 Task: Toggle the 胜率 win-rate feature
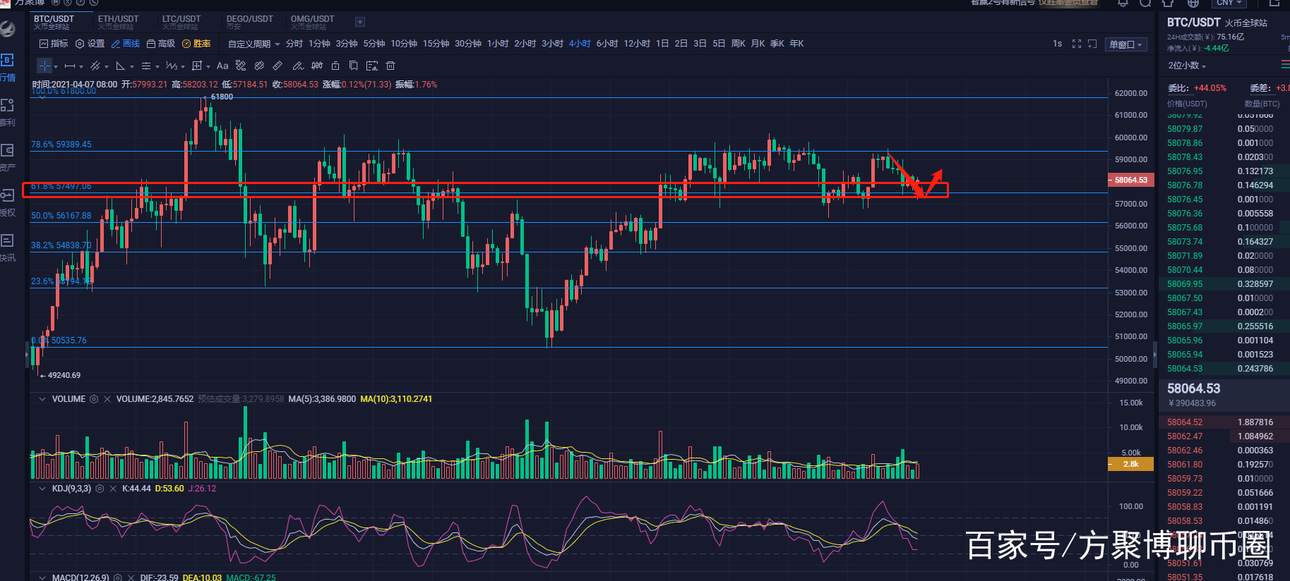(x=196, y=44)
